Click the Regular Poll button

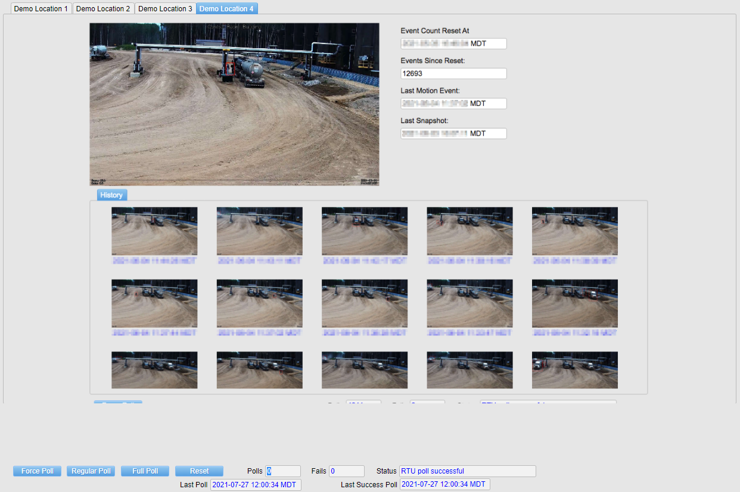91,471
